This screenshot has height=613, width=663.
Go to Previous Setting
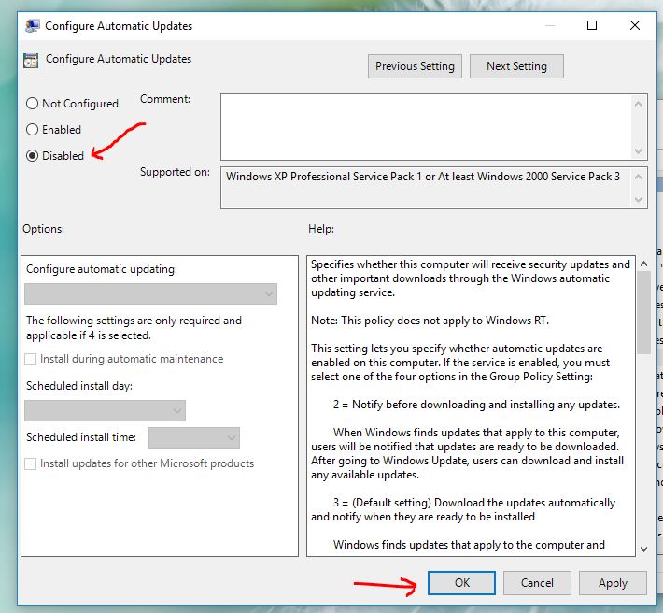click(x=415, y=66)
